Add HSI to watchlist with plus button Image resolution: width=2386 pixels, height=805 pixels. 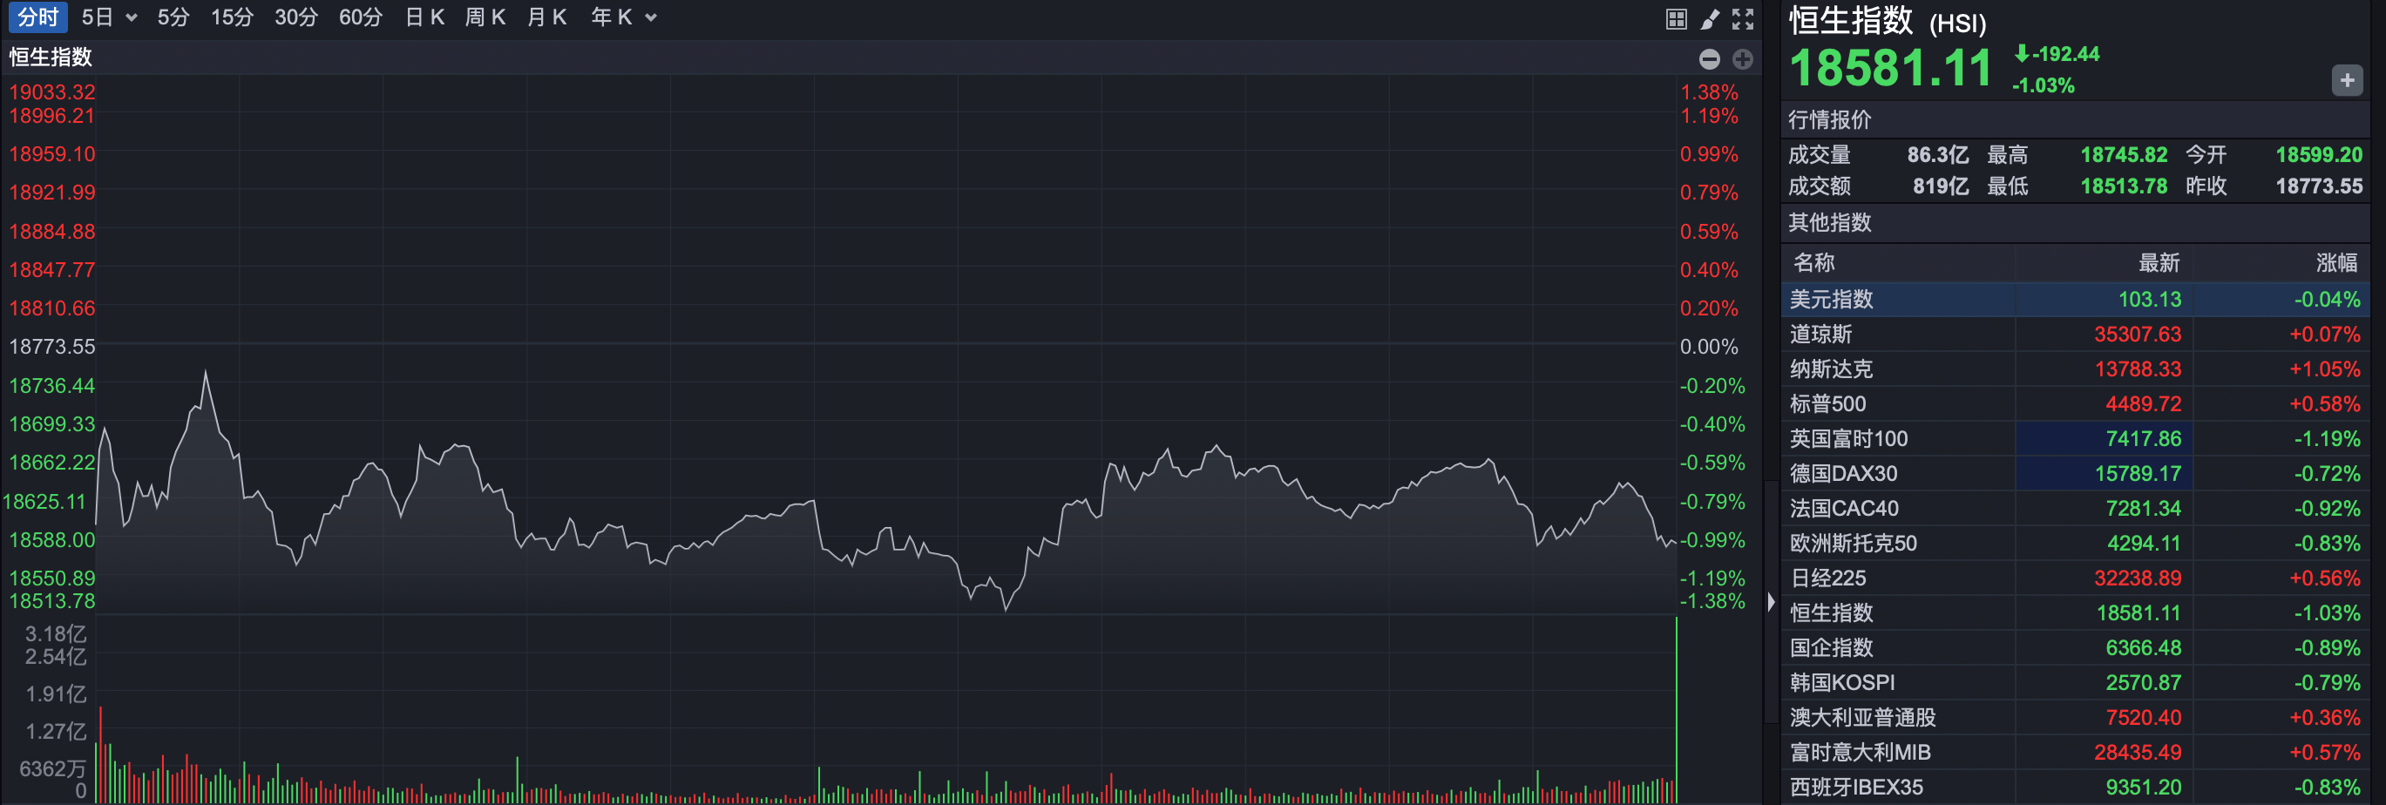[2346, 81]
